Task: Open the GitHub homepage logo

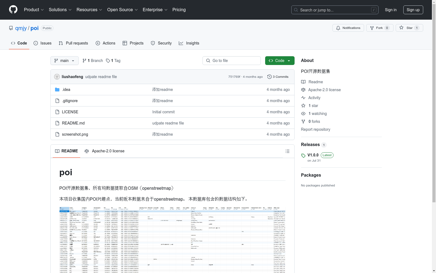Action: point(13,10)
